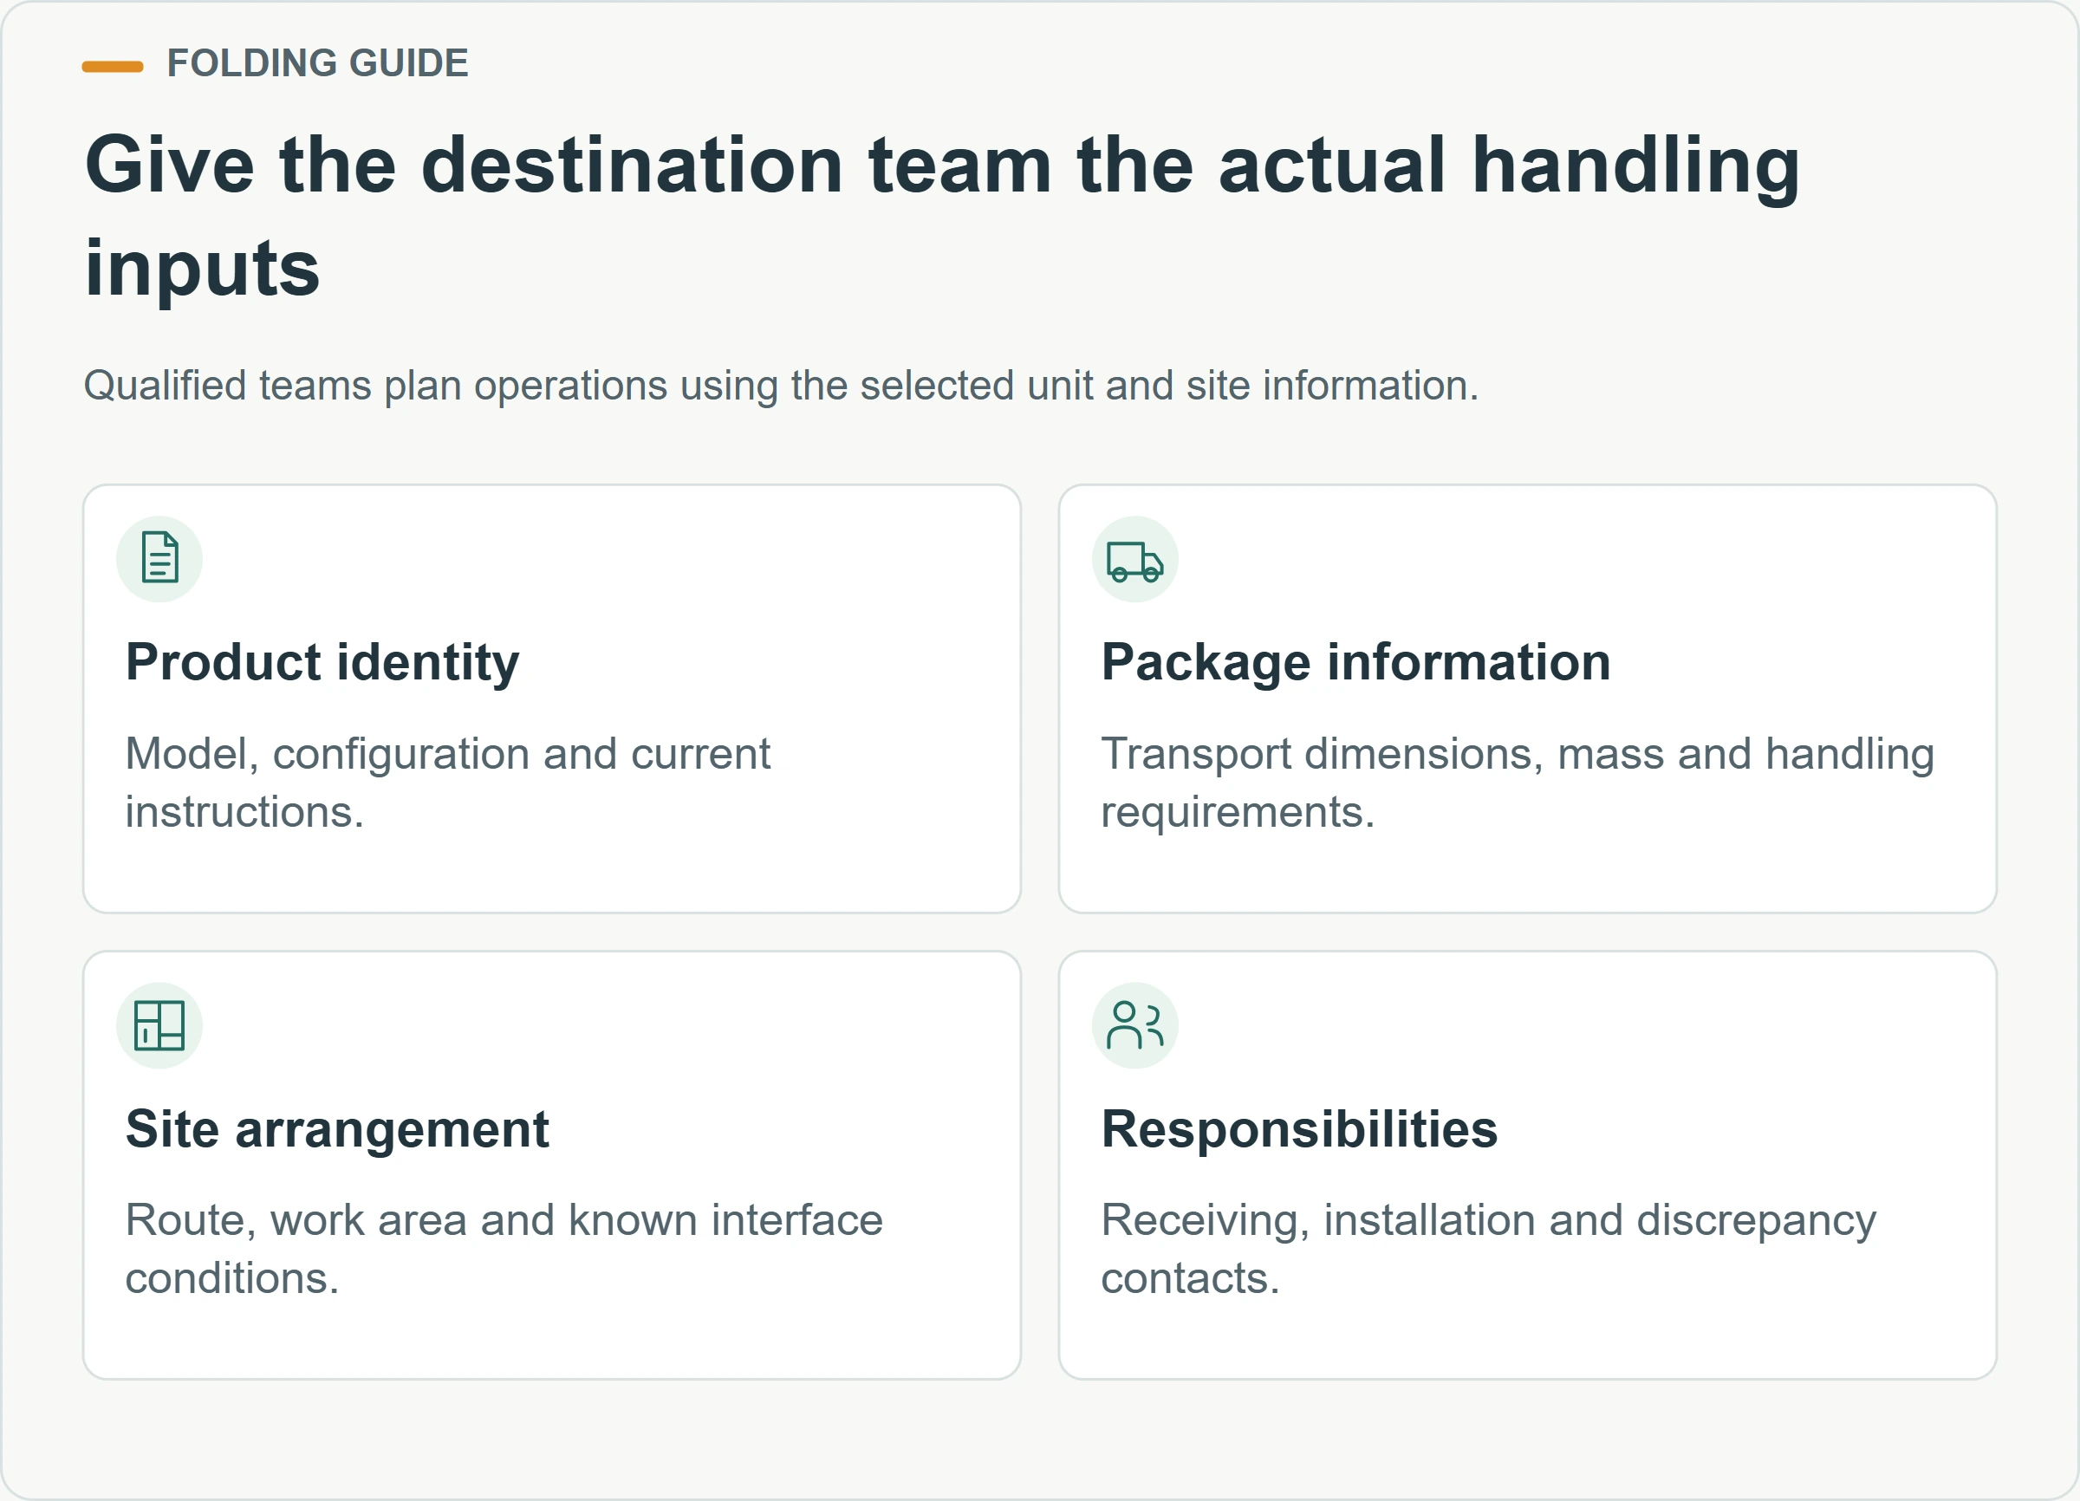Click the "FOLDING GUIDE" label

pos(317,63)
